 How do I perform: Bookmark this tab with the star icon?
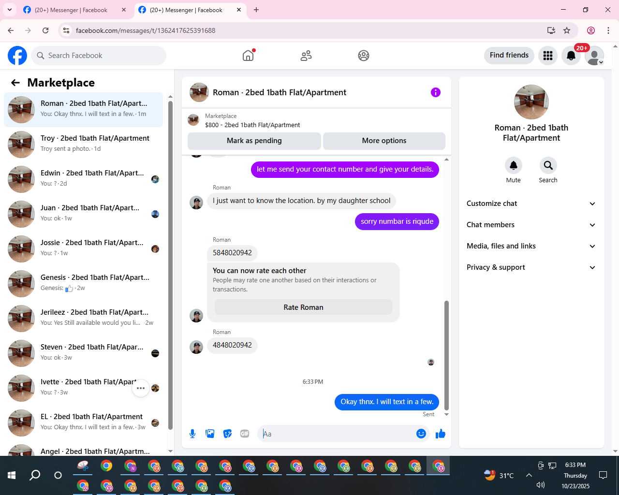pyautogui.click(x=567, y=30)
